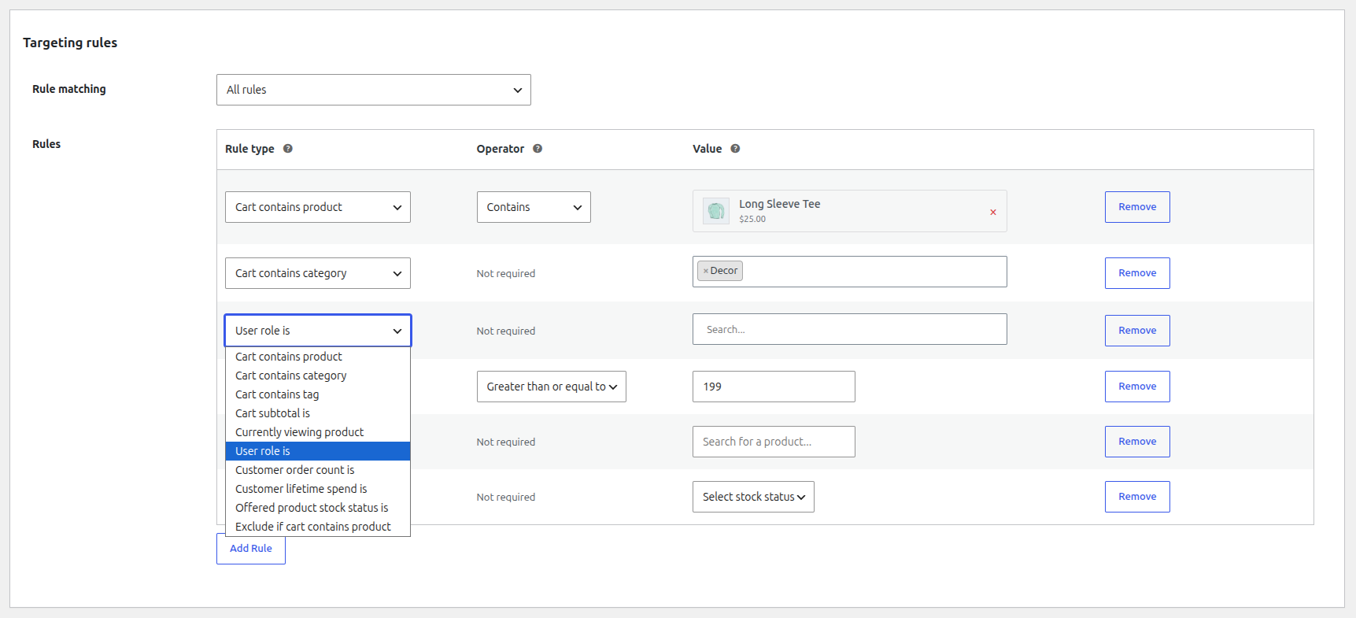Focus the user role Search field
Image resolution: width=1356 pixels, height=618 pixels.
pos(850,329)
